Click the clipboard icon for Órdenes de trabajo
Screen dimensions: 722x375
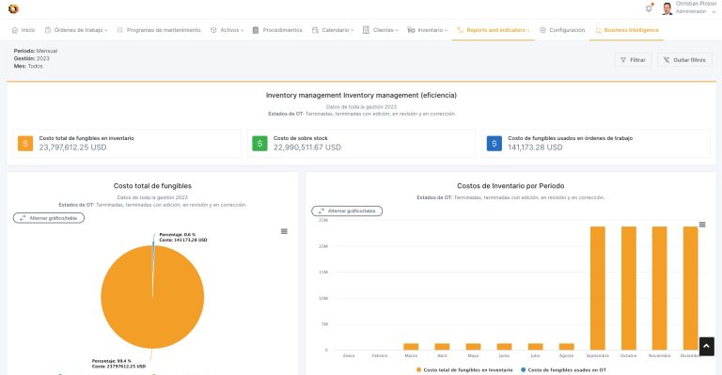(48, 30)
